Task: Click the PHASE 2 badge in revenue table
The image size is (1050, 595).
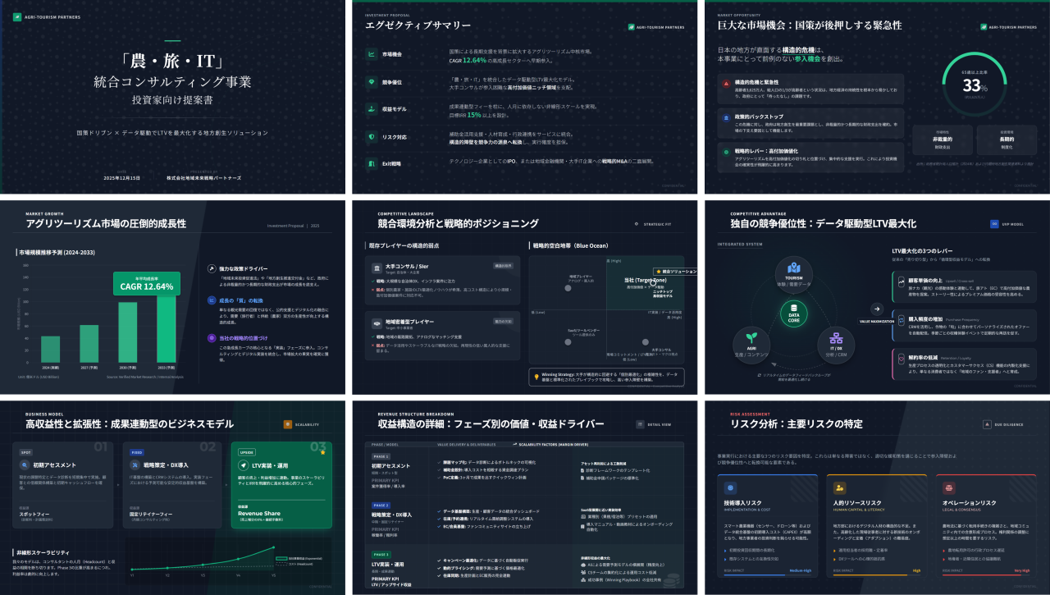Action: pos(381,506)
